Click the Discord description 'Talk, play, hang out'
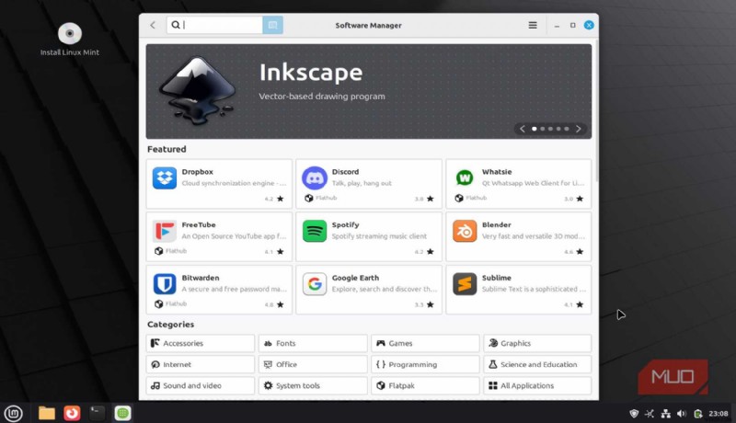 coord(362,183)
